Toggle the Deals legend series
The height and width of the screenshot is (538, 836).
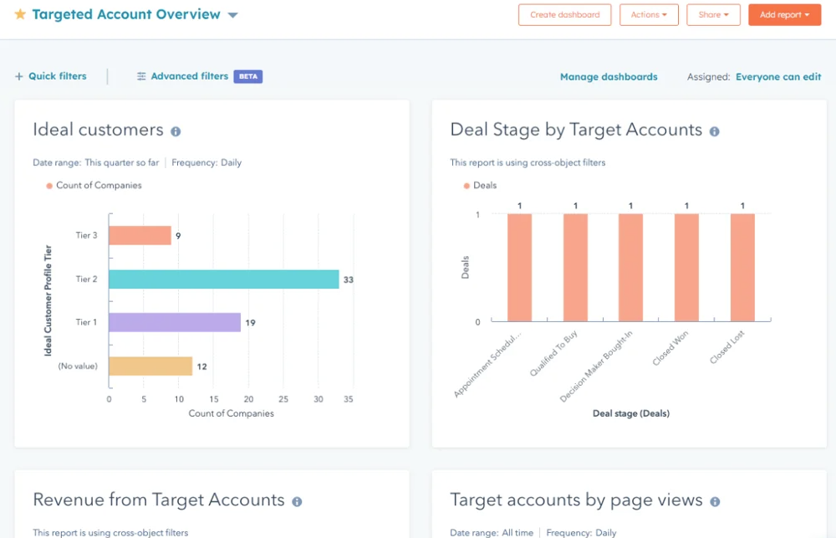point(479,186)
